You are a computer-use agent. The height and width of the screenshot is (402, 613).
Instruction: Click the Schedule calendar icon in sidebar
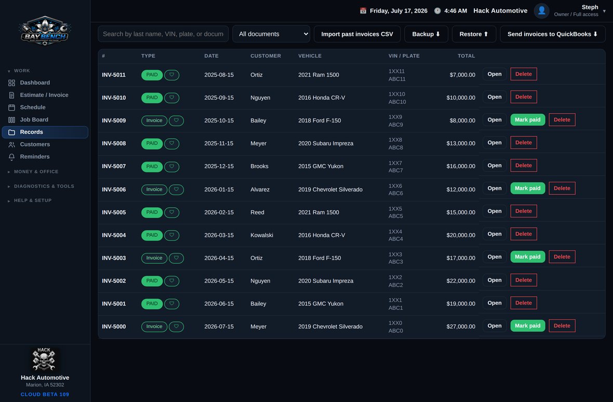click(12, 108)
